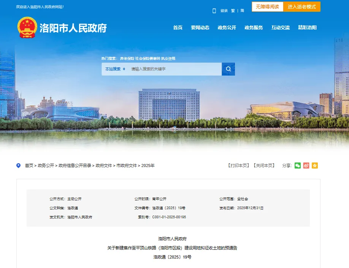349x268 pixels.
Task: Click the mobile phone icon in header
Action: pyautogui.click(x=214, y=11)
